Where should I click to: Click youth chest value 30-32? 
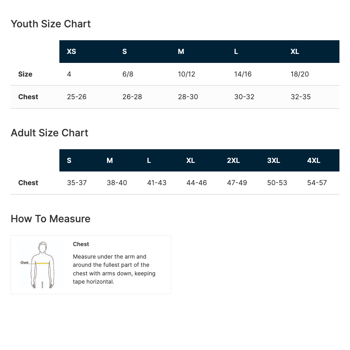pyautogui.click(x=244, y=97)
